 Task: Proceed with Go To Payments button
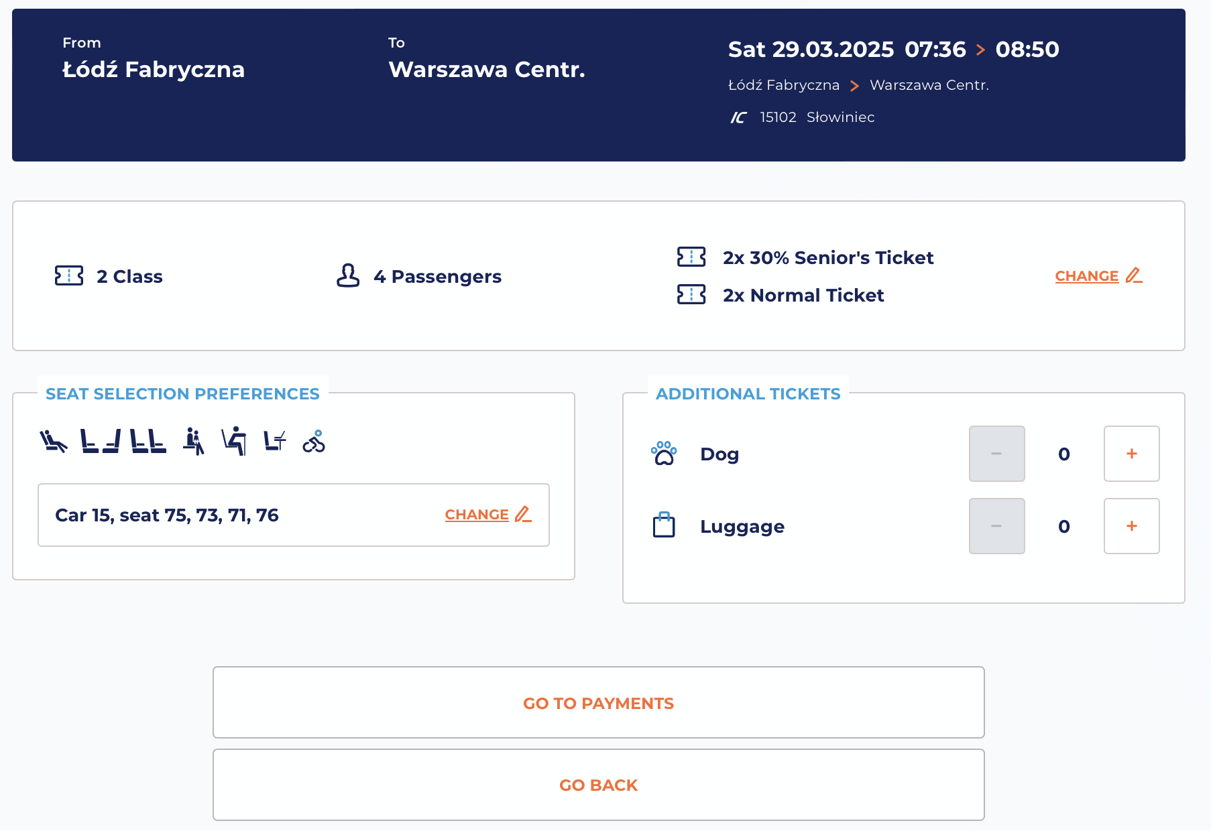pos(598,703)
